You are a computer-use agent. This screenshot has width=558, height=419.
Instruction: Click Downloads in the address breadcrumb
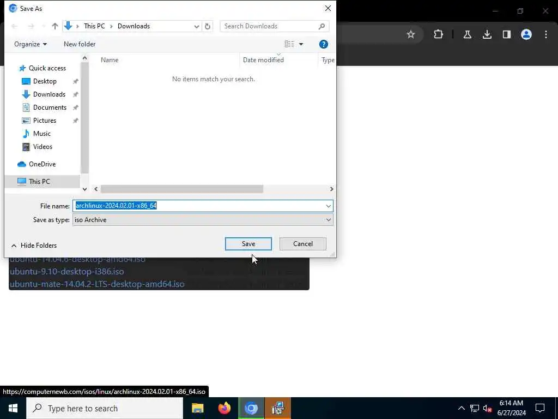[134, 26]
